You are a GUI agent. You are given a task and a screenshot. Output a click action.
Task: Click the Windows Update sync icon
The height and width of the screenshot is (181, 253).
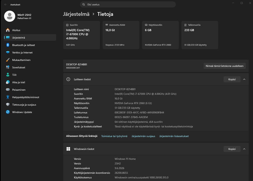click(x=8, y=112)
